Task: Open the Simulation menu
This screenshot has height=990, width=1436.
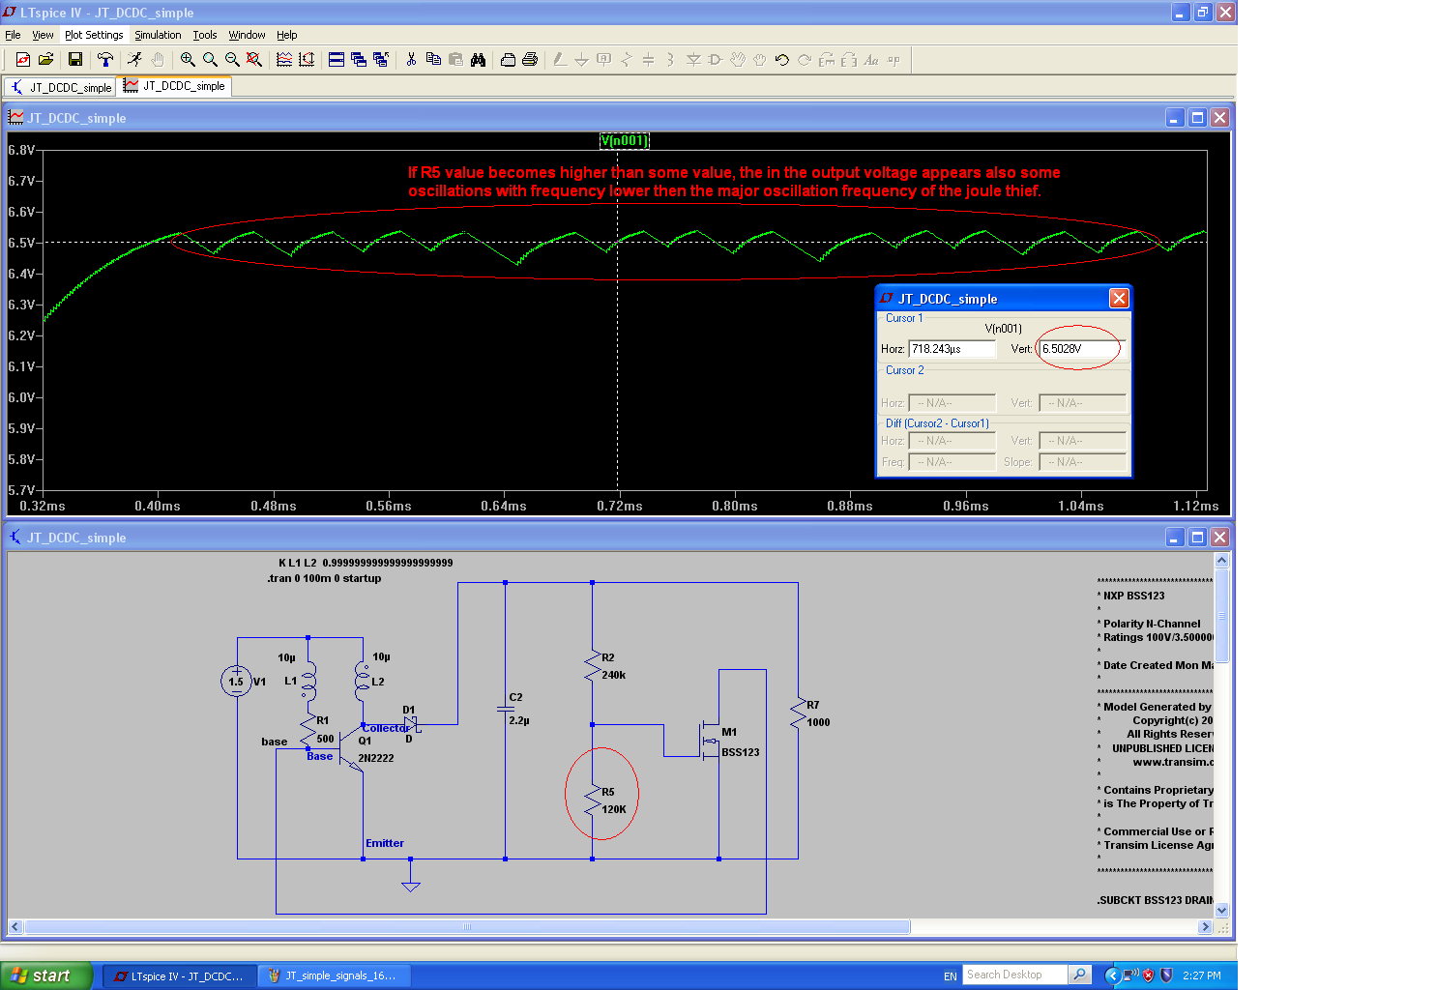Action: click(x=158, y=35)
